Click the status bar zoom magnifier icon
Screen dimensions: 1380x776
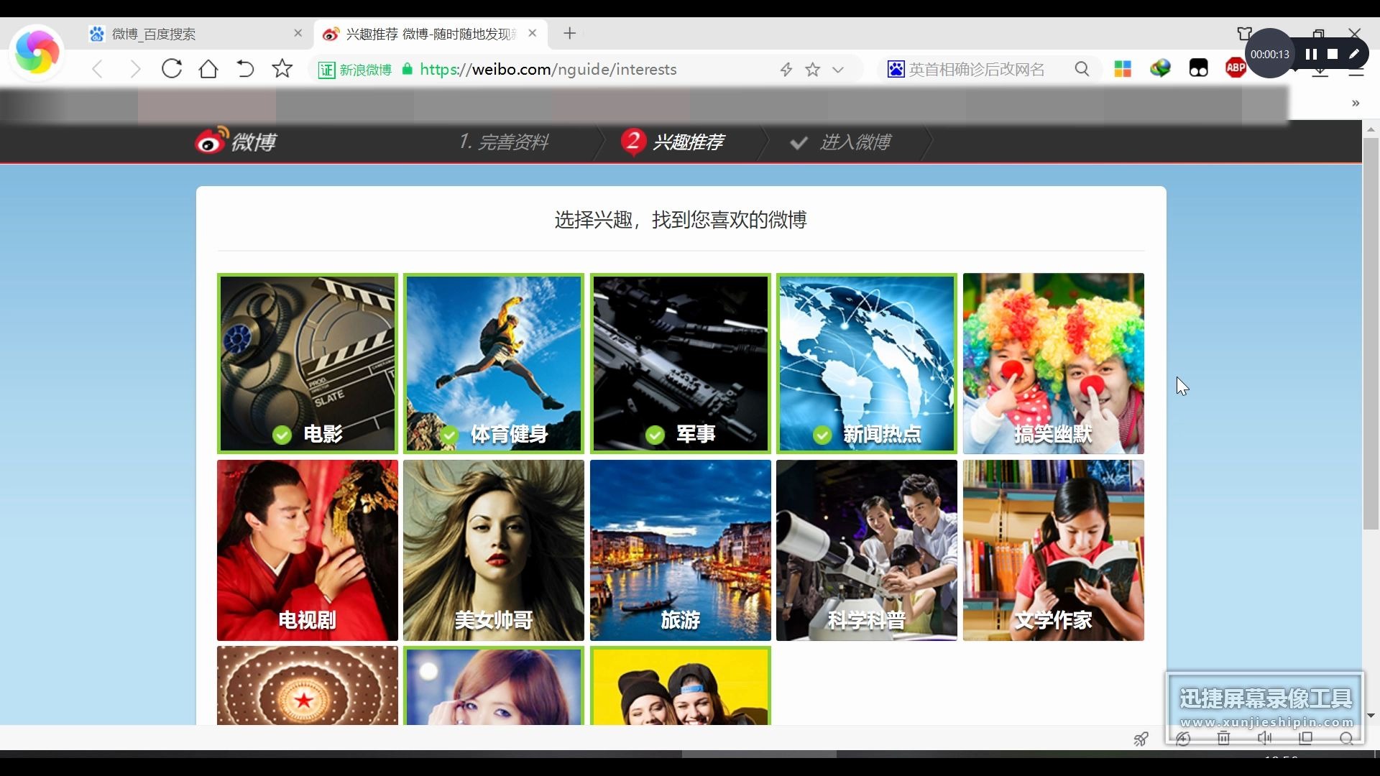[1347, 738]
